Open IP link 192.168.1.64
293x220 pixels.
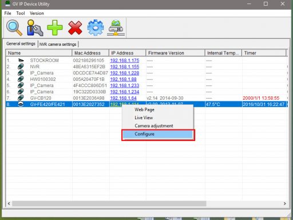point(123,98)
